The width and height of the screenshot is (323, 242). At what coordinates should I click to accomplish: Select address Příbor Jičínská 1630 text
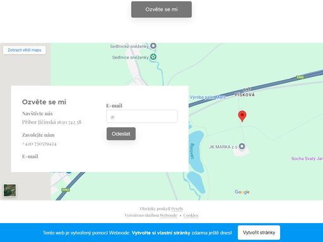point(52,122)
